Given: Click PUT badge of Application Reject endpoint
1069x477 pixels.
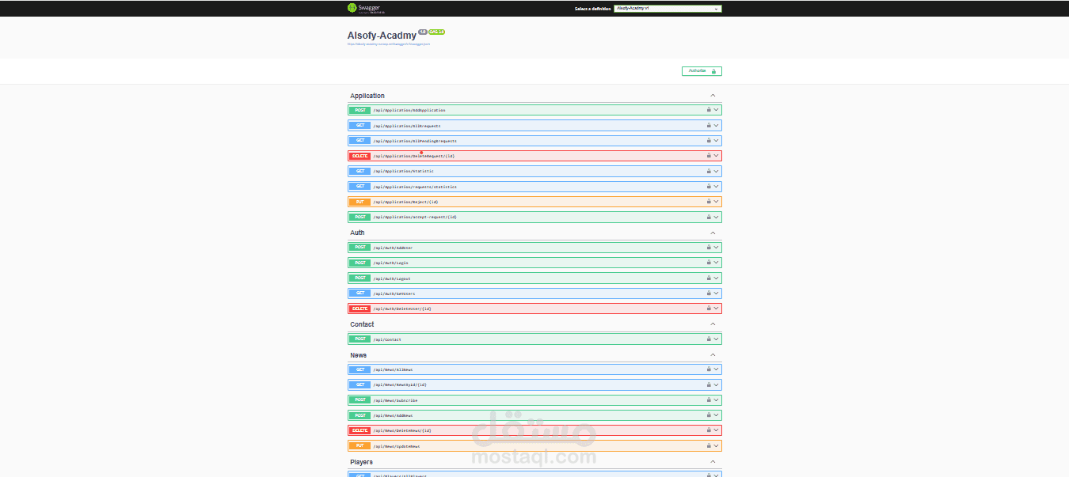Looking at the screenshot, I should click(x=360, y=202).
